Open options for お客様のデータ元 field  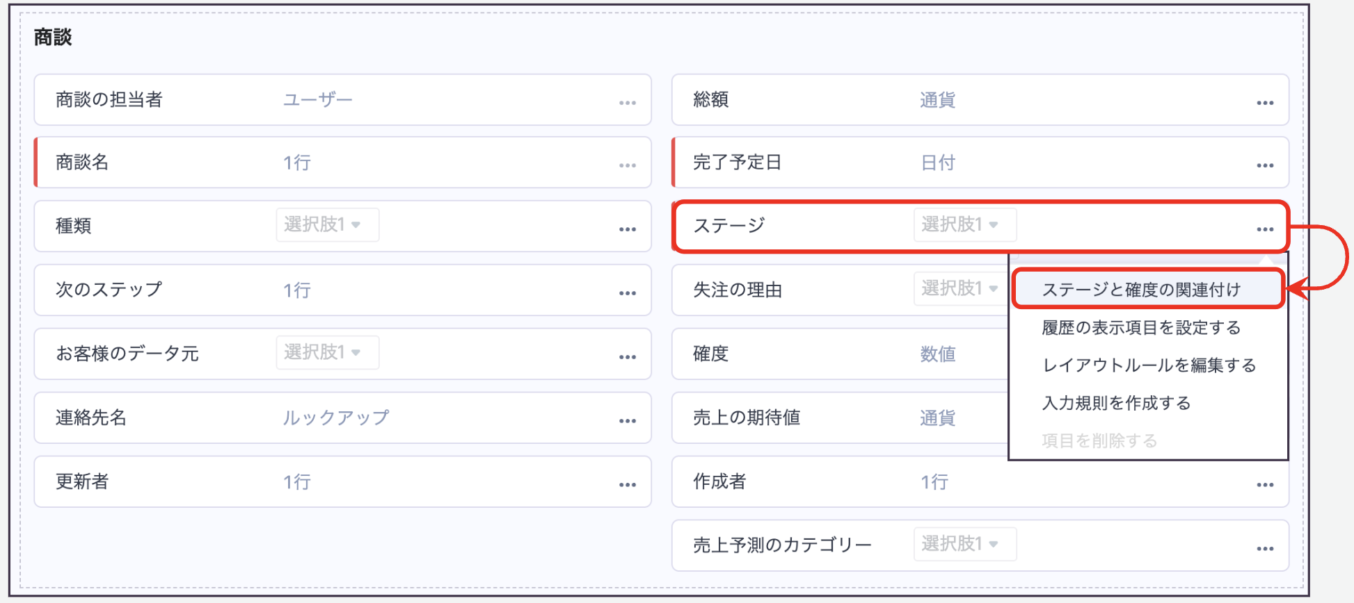tap(627, 357)
